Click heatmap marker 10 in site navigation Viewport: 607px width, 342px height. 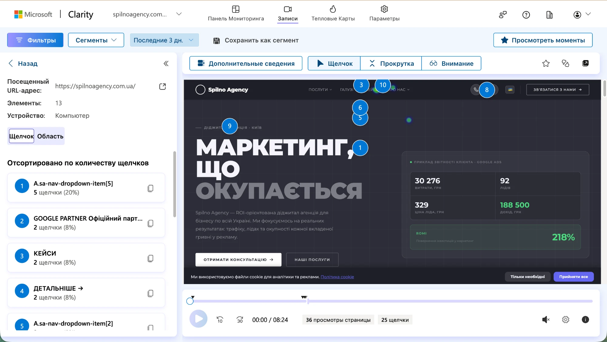383,85
